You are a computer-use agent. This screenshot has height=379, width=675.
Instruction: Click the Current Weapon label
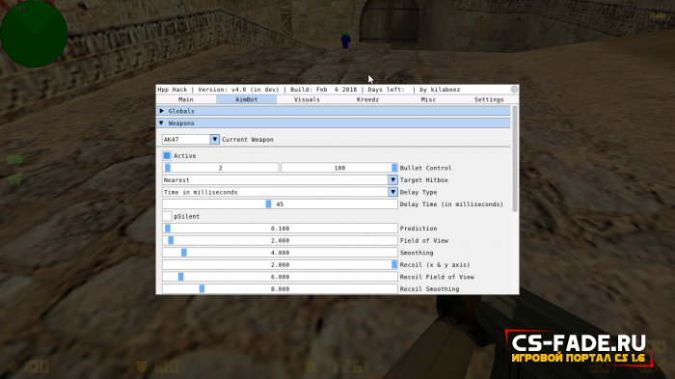248,140
